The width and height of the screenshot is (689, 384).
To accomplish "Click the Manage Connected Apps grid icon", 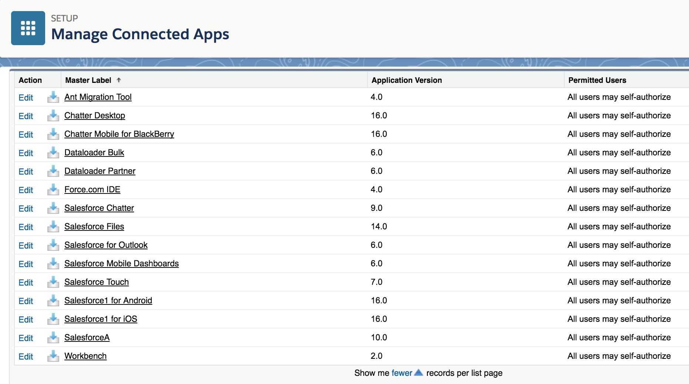I will coord(28,28).
